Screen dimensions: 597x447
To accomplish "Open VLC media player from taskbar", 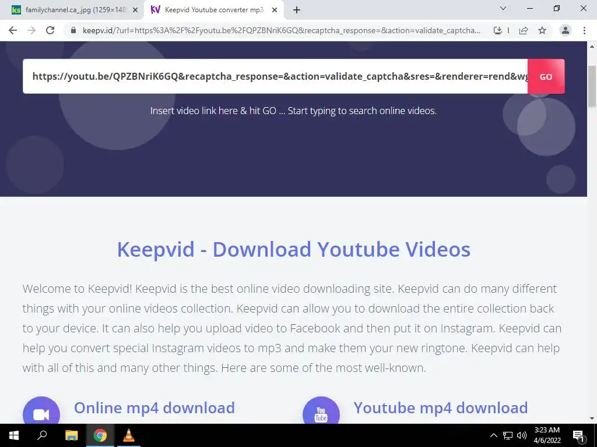I will (129, 435).
